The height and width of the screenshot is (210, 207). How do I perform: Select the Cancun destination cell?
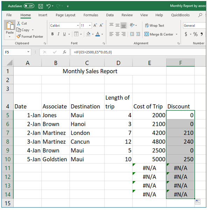(x=87, y=142)
